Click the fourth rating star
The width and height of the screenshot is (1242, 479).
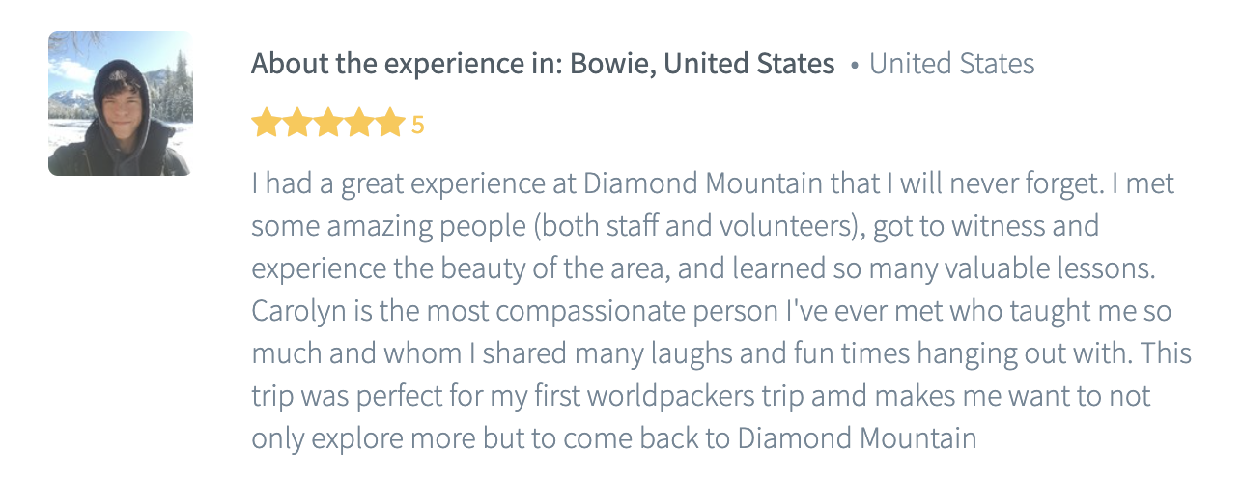click(359, 124)
